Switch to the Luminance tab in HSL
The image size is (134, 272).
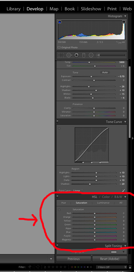103,203
